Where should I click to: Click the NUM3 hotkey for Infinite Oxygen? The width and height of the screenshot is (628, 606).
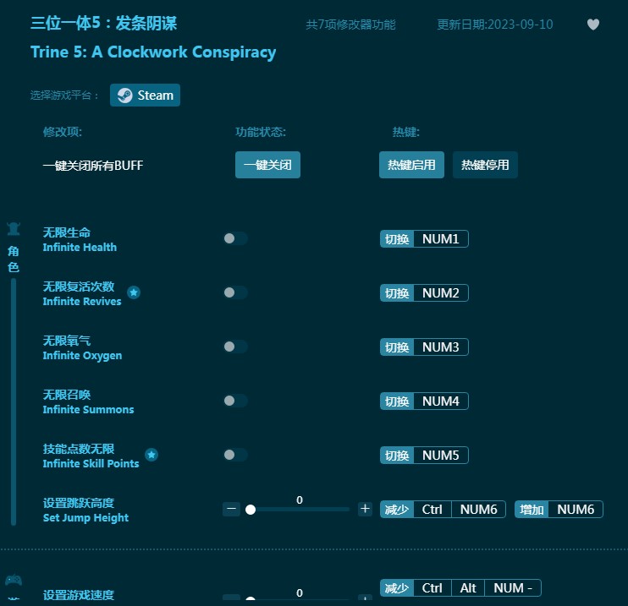coord(441,347)
